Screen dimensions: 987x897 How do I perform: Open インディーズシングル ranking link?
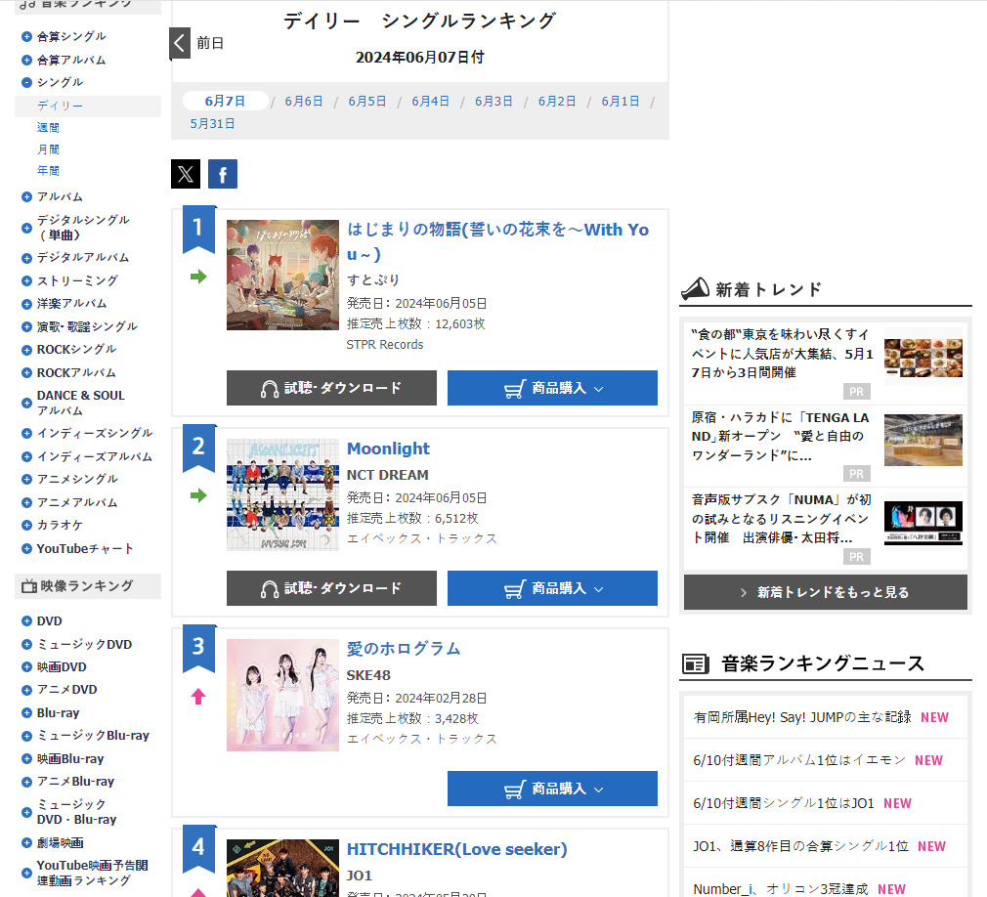[x=95, y=433]
